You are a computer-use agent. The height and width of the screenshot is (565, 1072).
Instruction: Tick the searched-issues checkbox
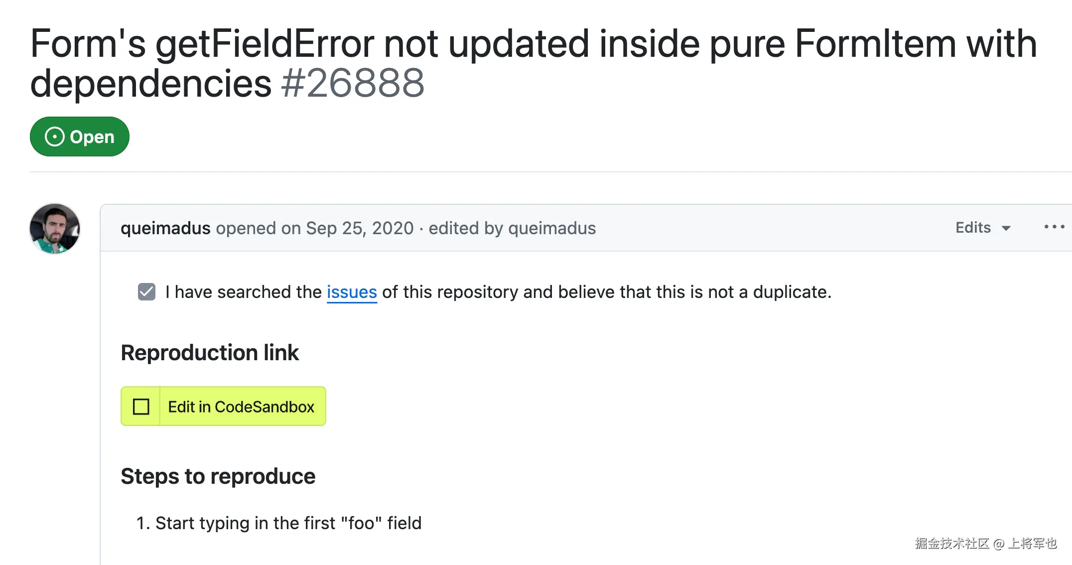[146, 292]
